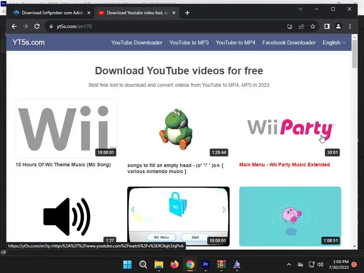This screenshot has height=273, width=364.
Task: Share this page via the share icon
Action: pos(301,26)
